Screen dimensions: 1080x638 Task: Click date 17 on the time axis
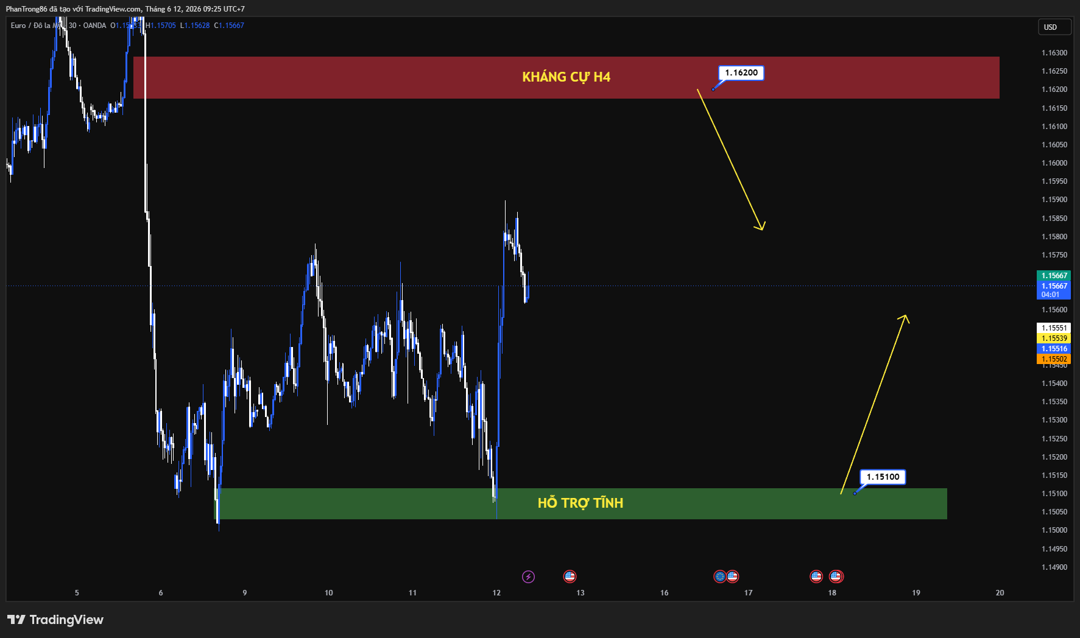coord(748,593)
